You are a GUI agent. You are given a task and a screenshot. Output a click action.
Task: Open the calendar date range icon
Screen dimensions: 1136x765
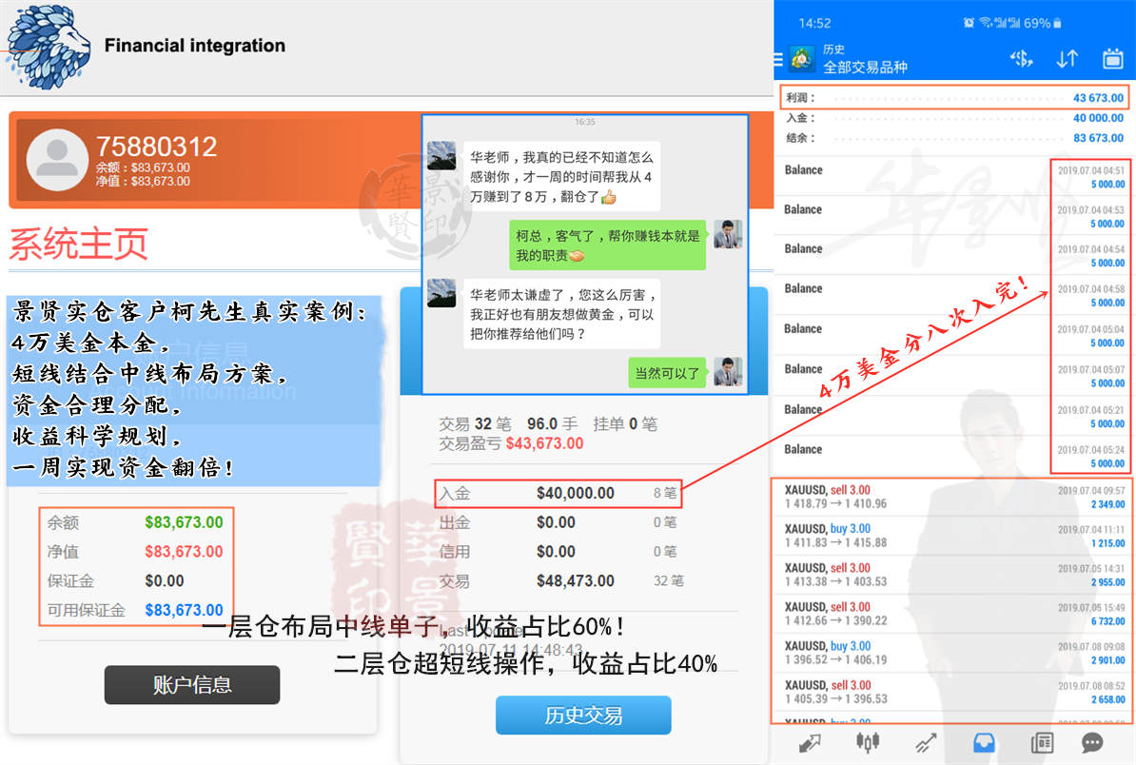tap(1113, 59)
